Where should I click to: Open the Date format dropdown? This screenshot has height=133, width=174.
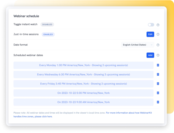(x=137, y=45)
